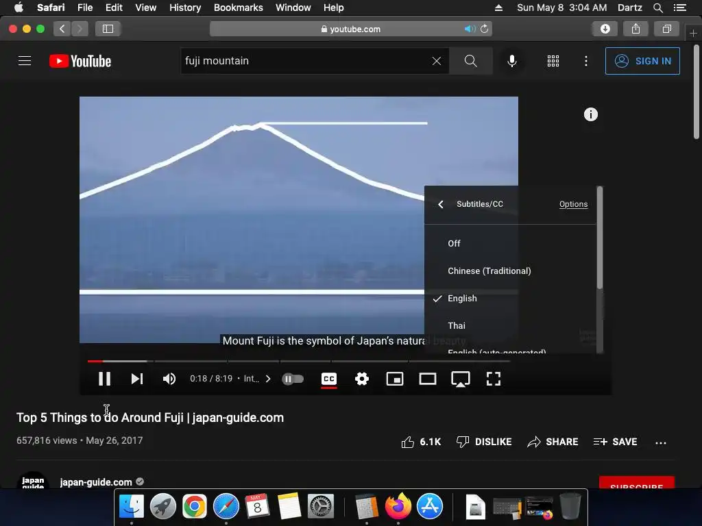Click the japan-guide channel avatar
Viewport: 702px width, 526px height.
click(x=33, y=480)
